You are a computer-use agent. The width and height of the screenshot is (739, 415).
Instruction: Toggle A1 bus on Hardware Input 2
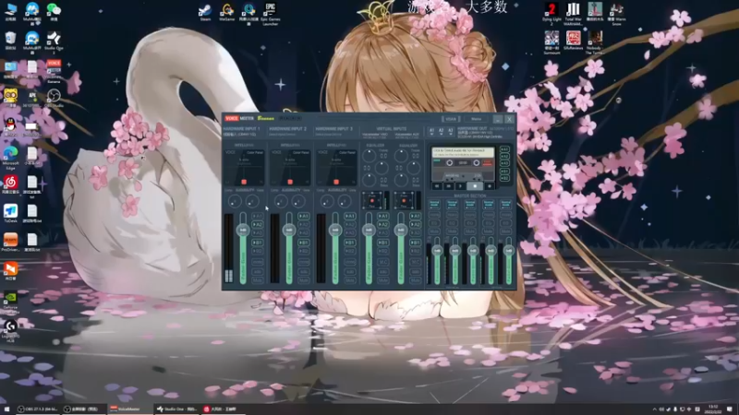click(304, 216)
